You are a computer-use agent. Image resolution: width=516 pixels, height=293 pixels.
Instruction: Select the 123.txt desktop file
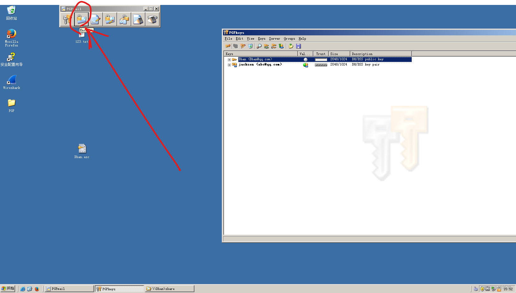click(x=82, y=38)
